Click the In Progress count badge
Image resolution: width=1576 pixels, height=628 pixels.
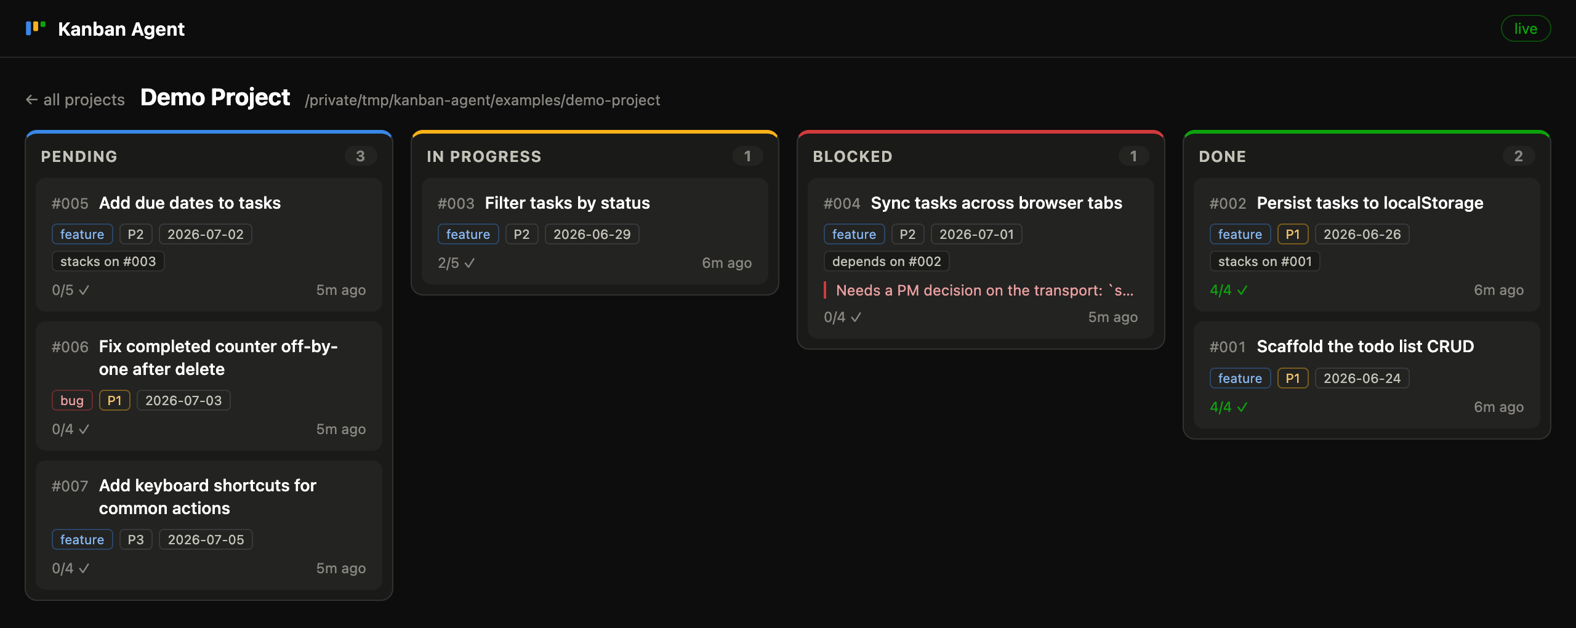pos(747,156)
